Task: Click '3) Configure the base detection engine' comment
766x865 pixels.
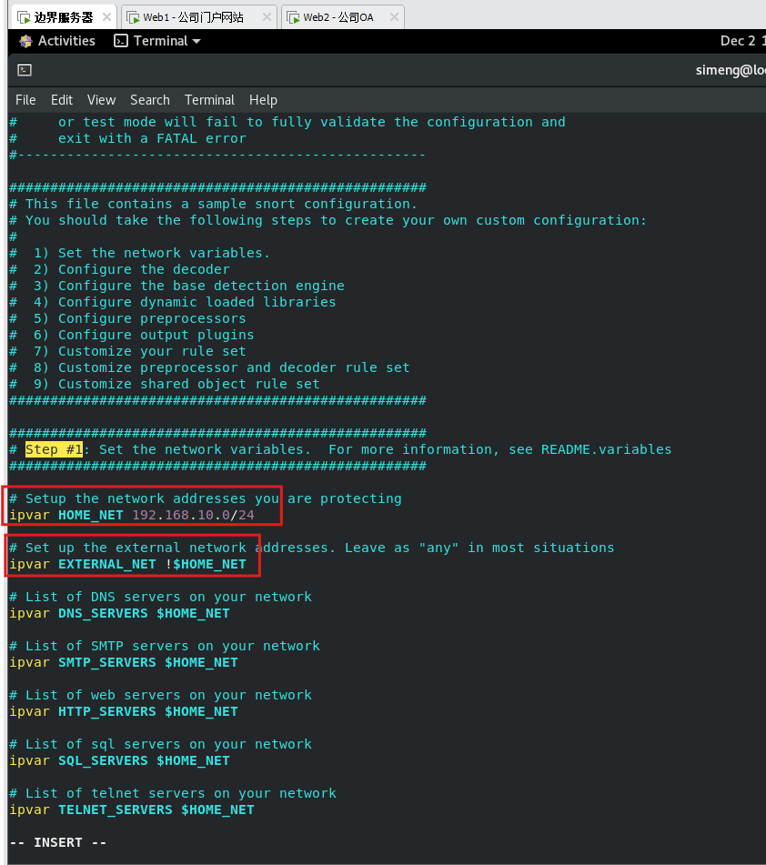Action: pos(188,286)
